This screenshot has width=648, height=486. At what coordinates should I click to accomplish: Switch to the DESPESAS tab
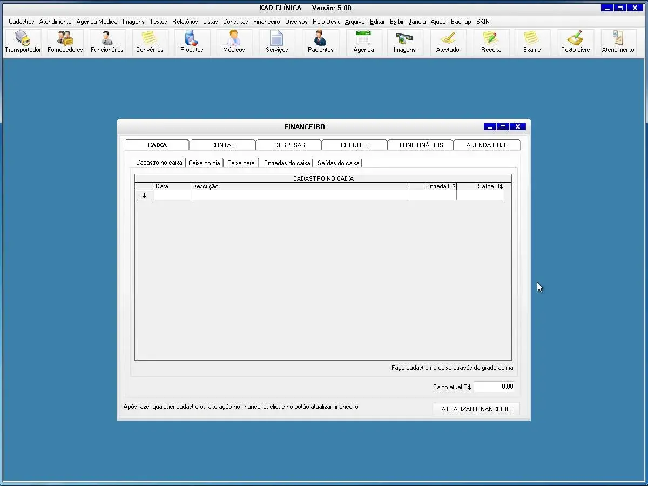(x=289, y=145)
